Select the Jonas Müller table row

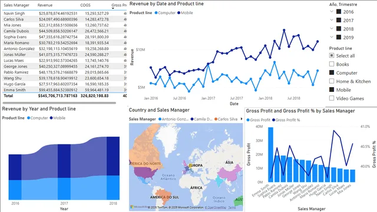pos(64,54)
